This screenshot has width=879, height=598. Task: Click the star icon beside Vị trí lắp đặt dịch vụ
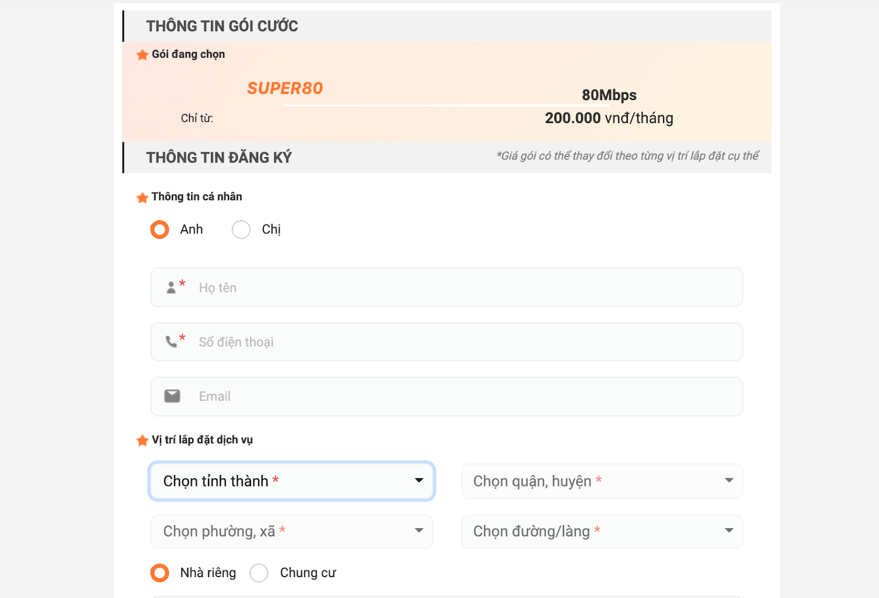[x=142, y=440]
